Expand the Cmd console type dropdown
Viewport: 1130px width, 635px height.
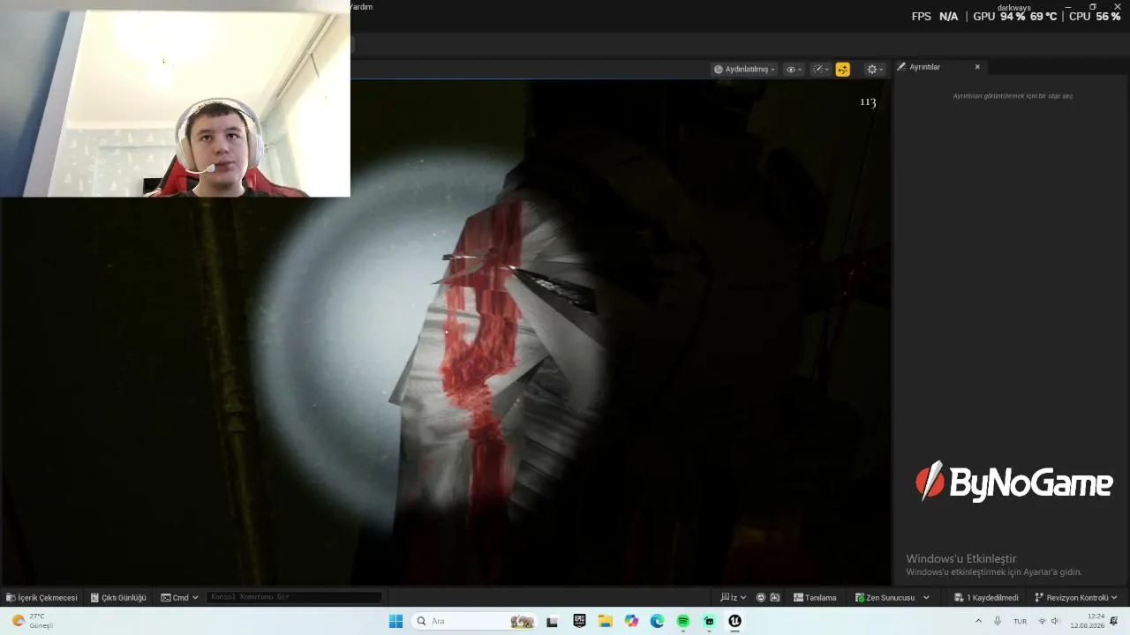(179, 597)
